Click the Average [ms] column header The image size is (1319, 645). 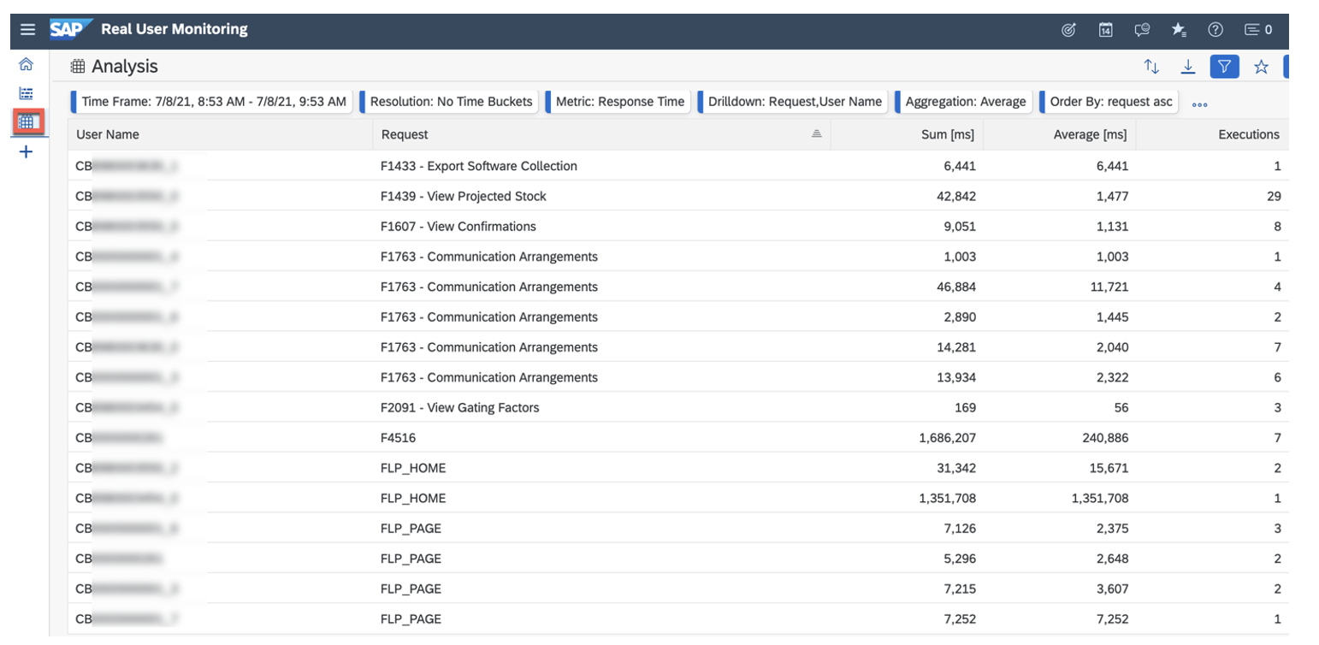click(x=1059, y=134)
